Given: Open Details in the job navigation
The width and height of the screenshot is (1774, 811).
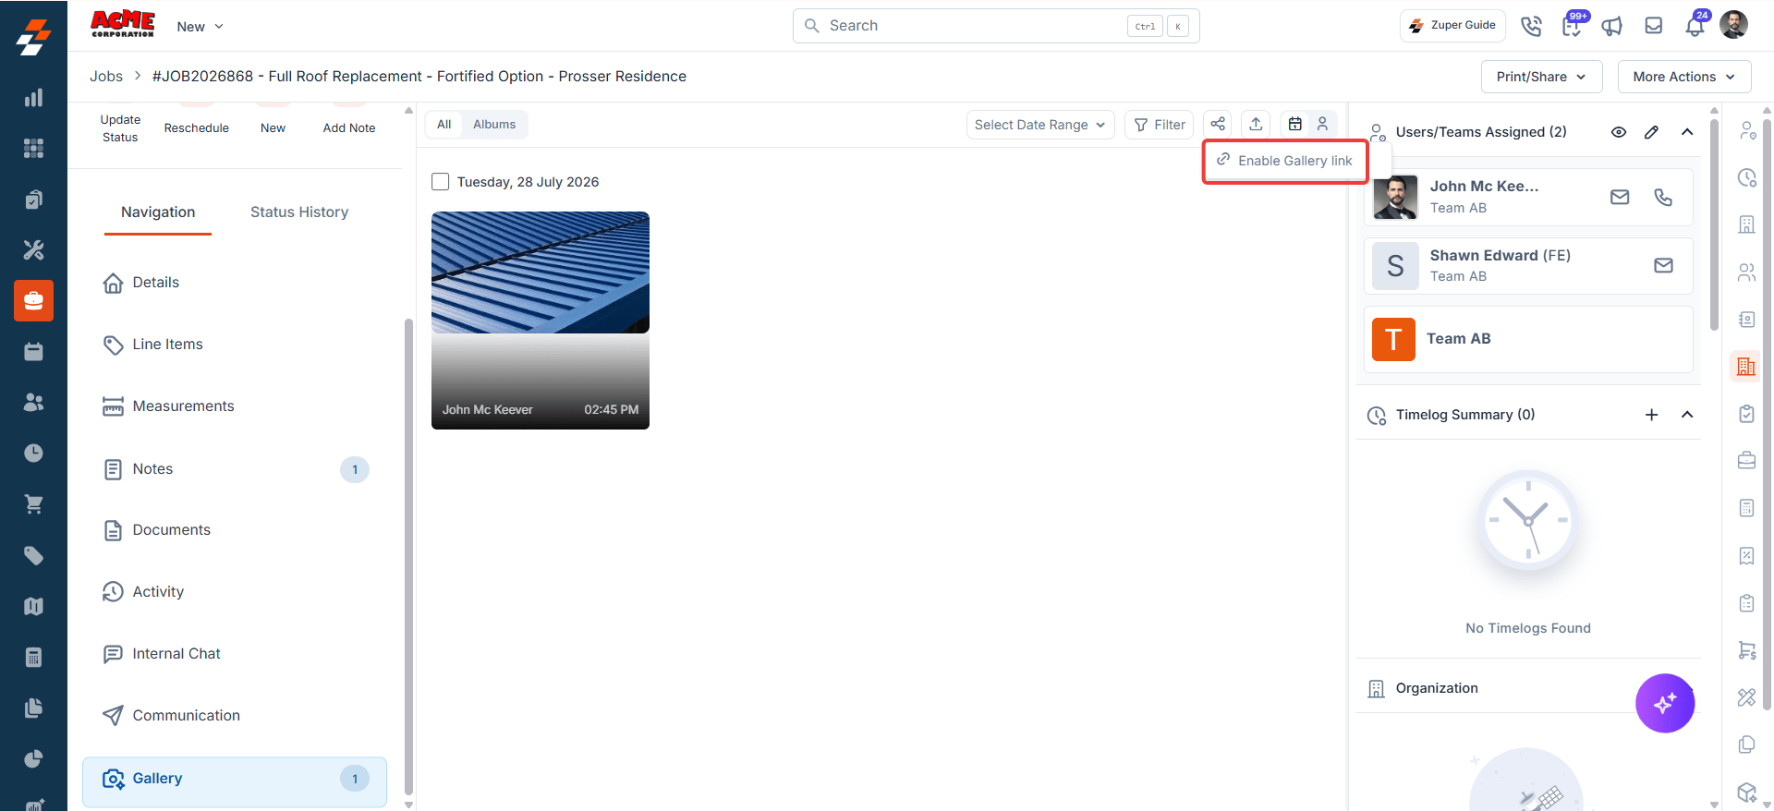Looking at the screenshot, I should (235, 283).
